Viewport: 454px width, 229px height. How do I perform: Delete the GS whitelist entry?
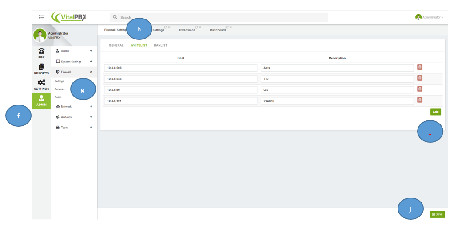click(x=419, y=89)
